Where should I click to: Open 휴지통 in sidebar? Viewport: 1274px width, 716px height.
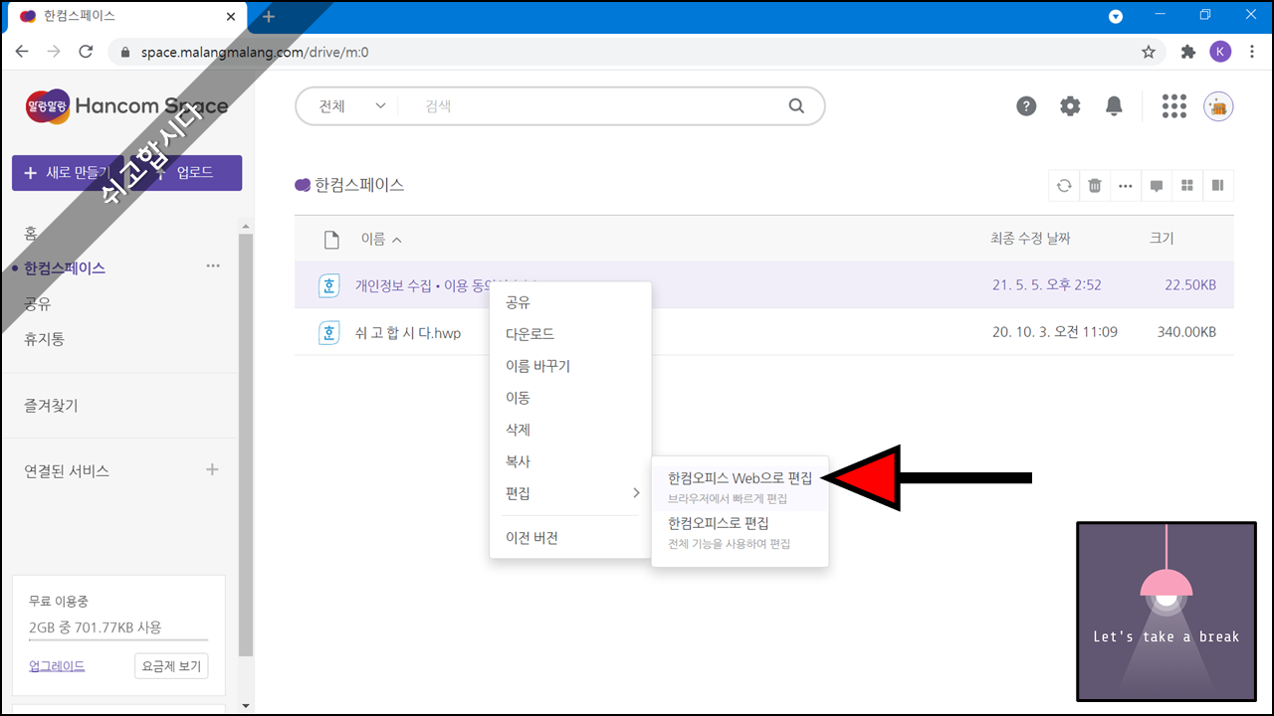click(x=45, y=339)
